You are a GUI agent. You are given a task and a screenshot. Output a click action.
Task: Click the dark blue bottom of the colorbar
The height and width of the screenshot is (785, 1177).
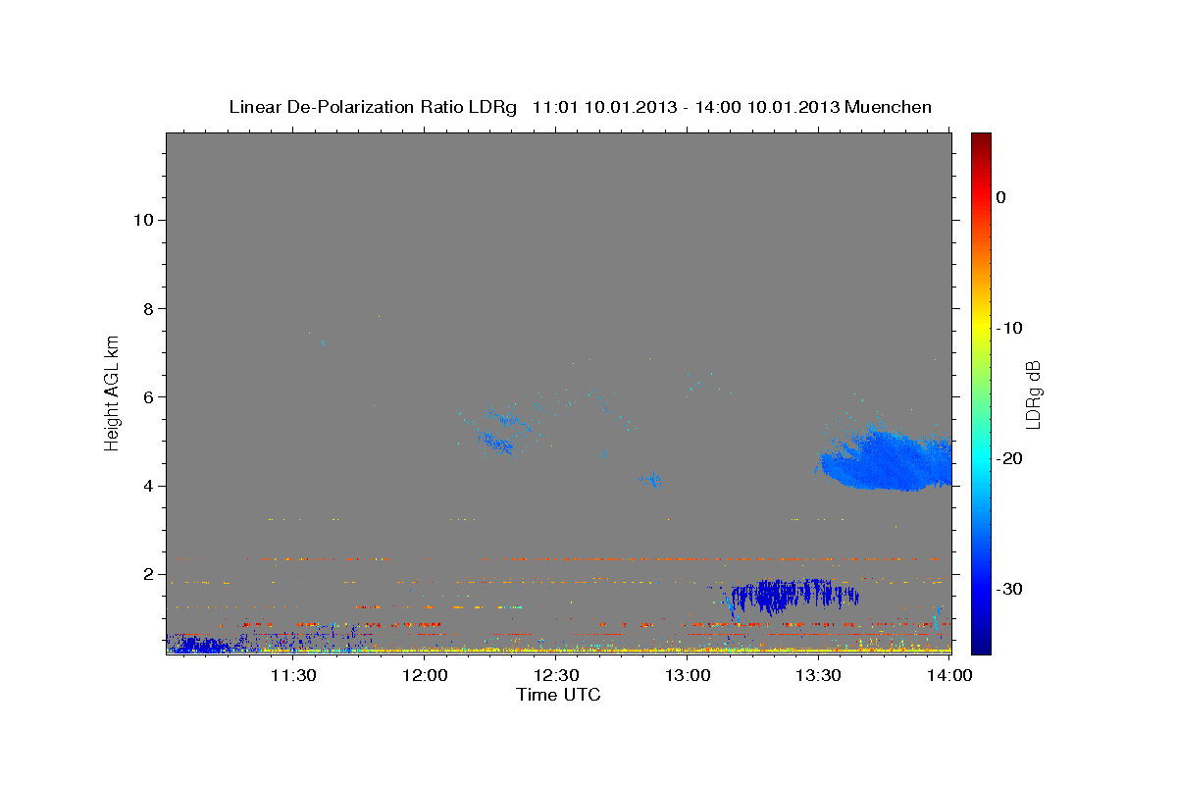(x=981, y=643)
